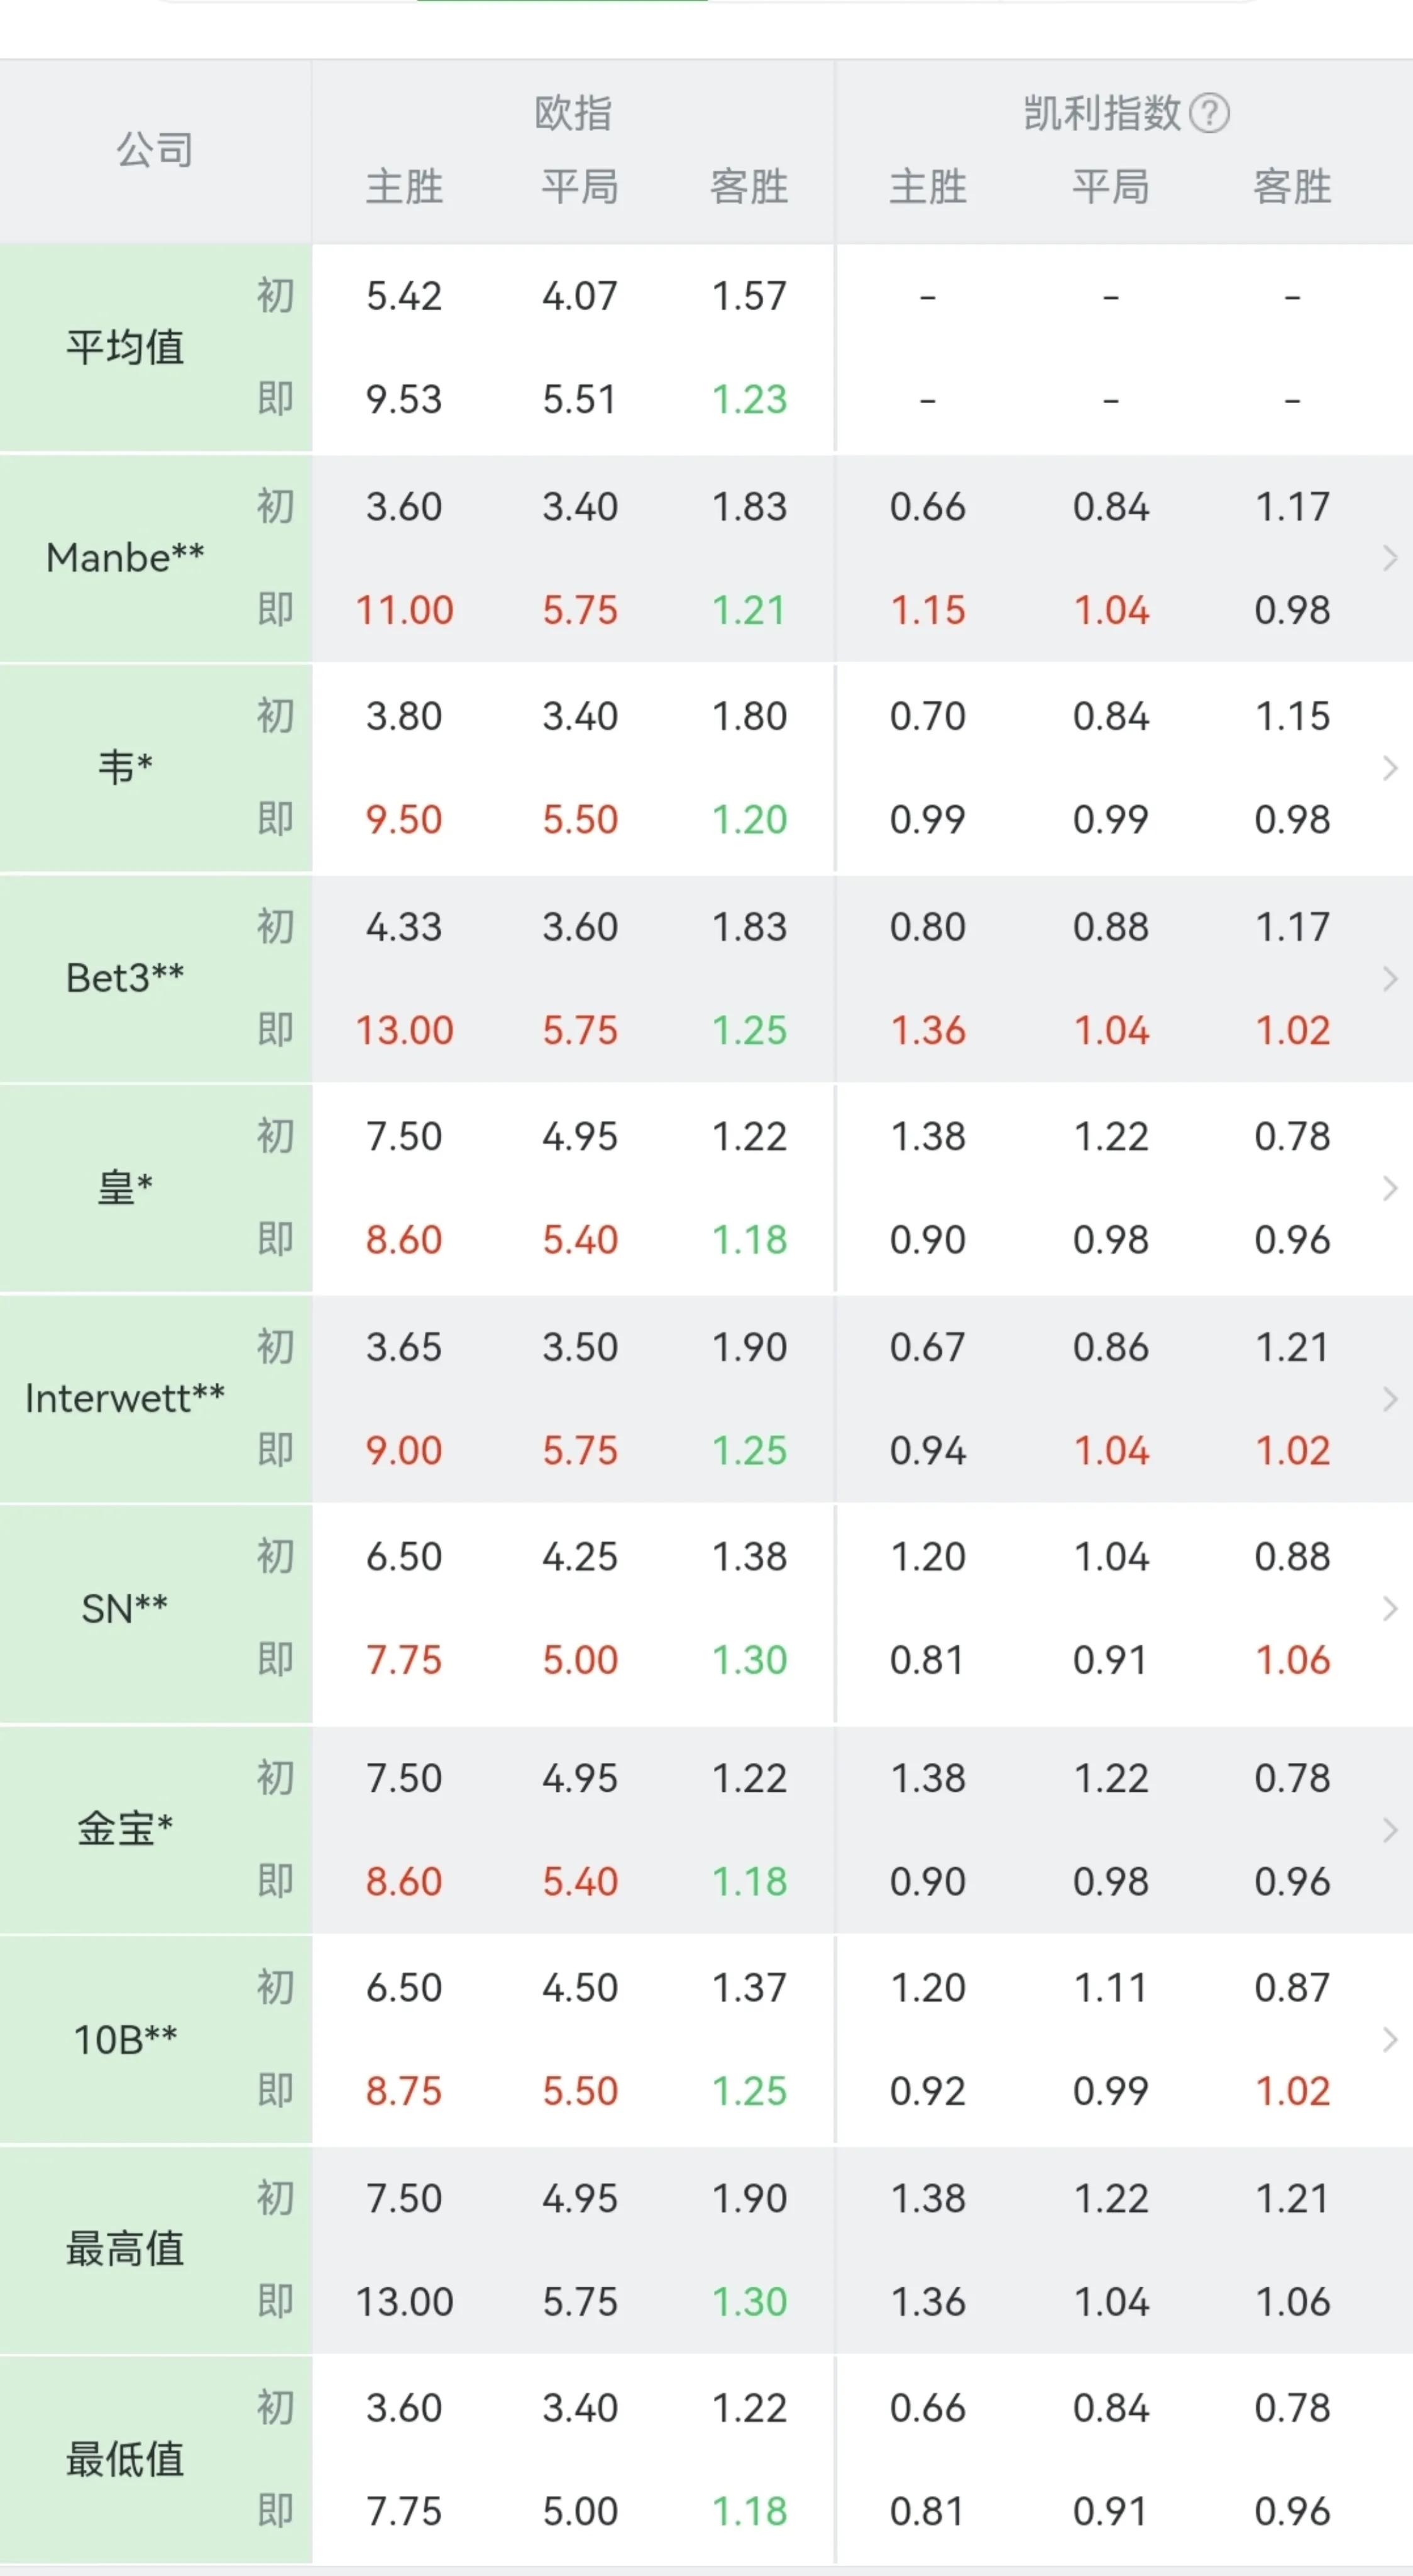Click the 最低值 row label
This screenshot has height=2576, width=1413.
pos(125,2460)
